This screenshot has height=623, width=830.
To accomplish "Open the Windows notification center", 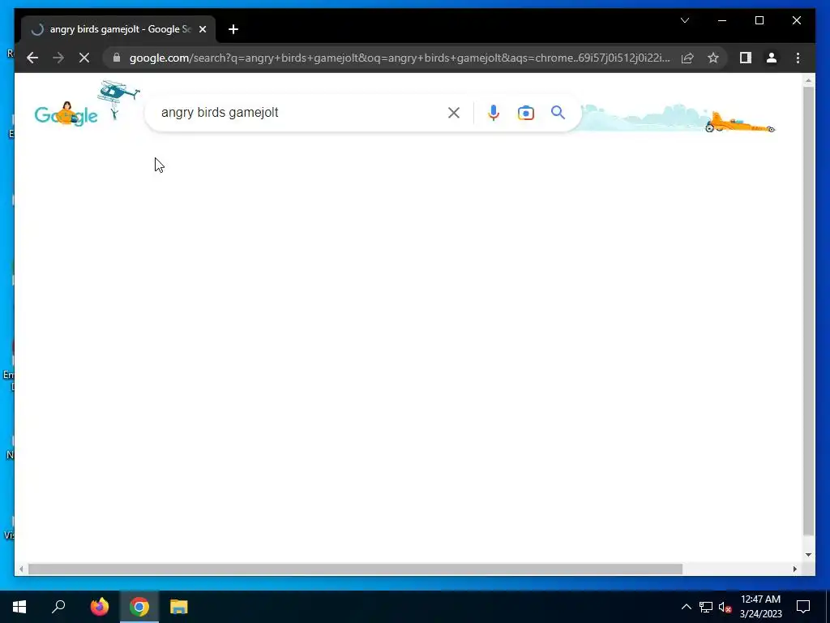I will point(803,607).
